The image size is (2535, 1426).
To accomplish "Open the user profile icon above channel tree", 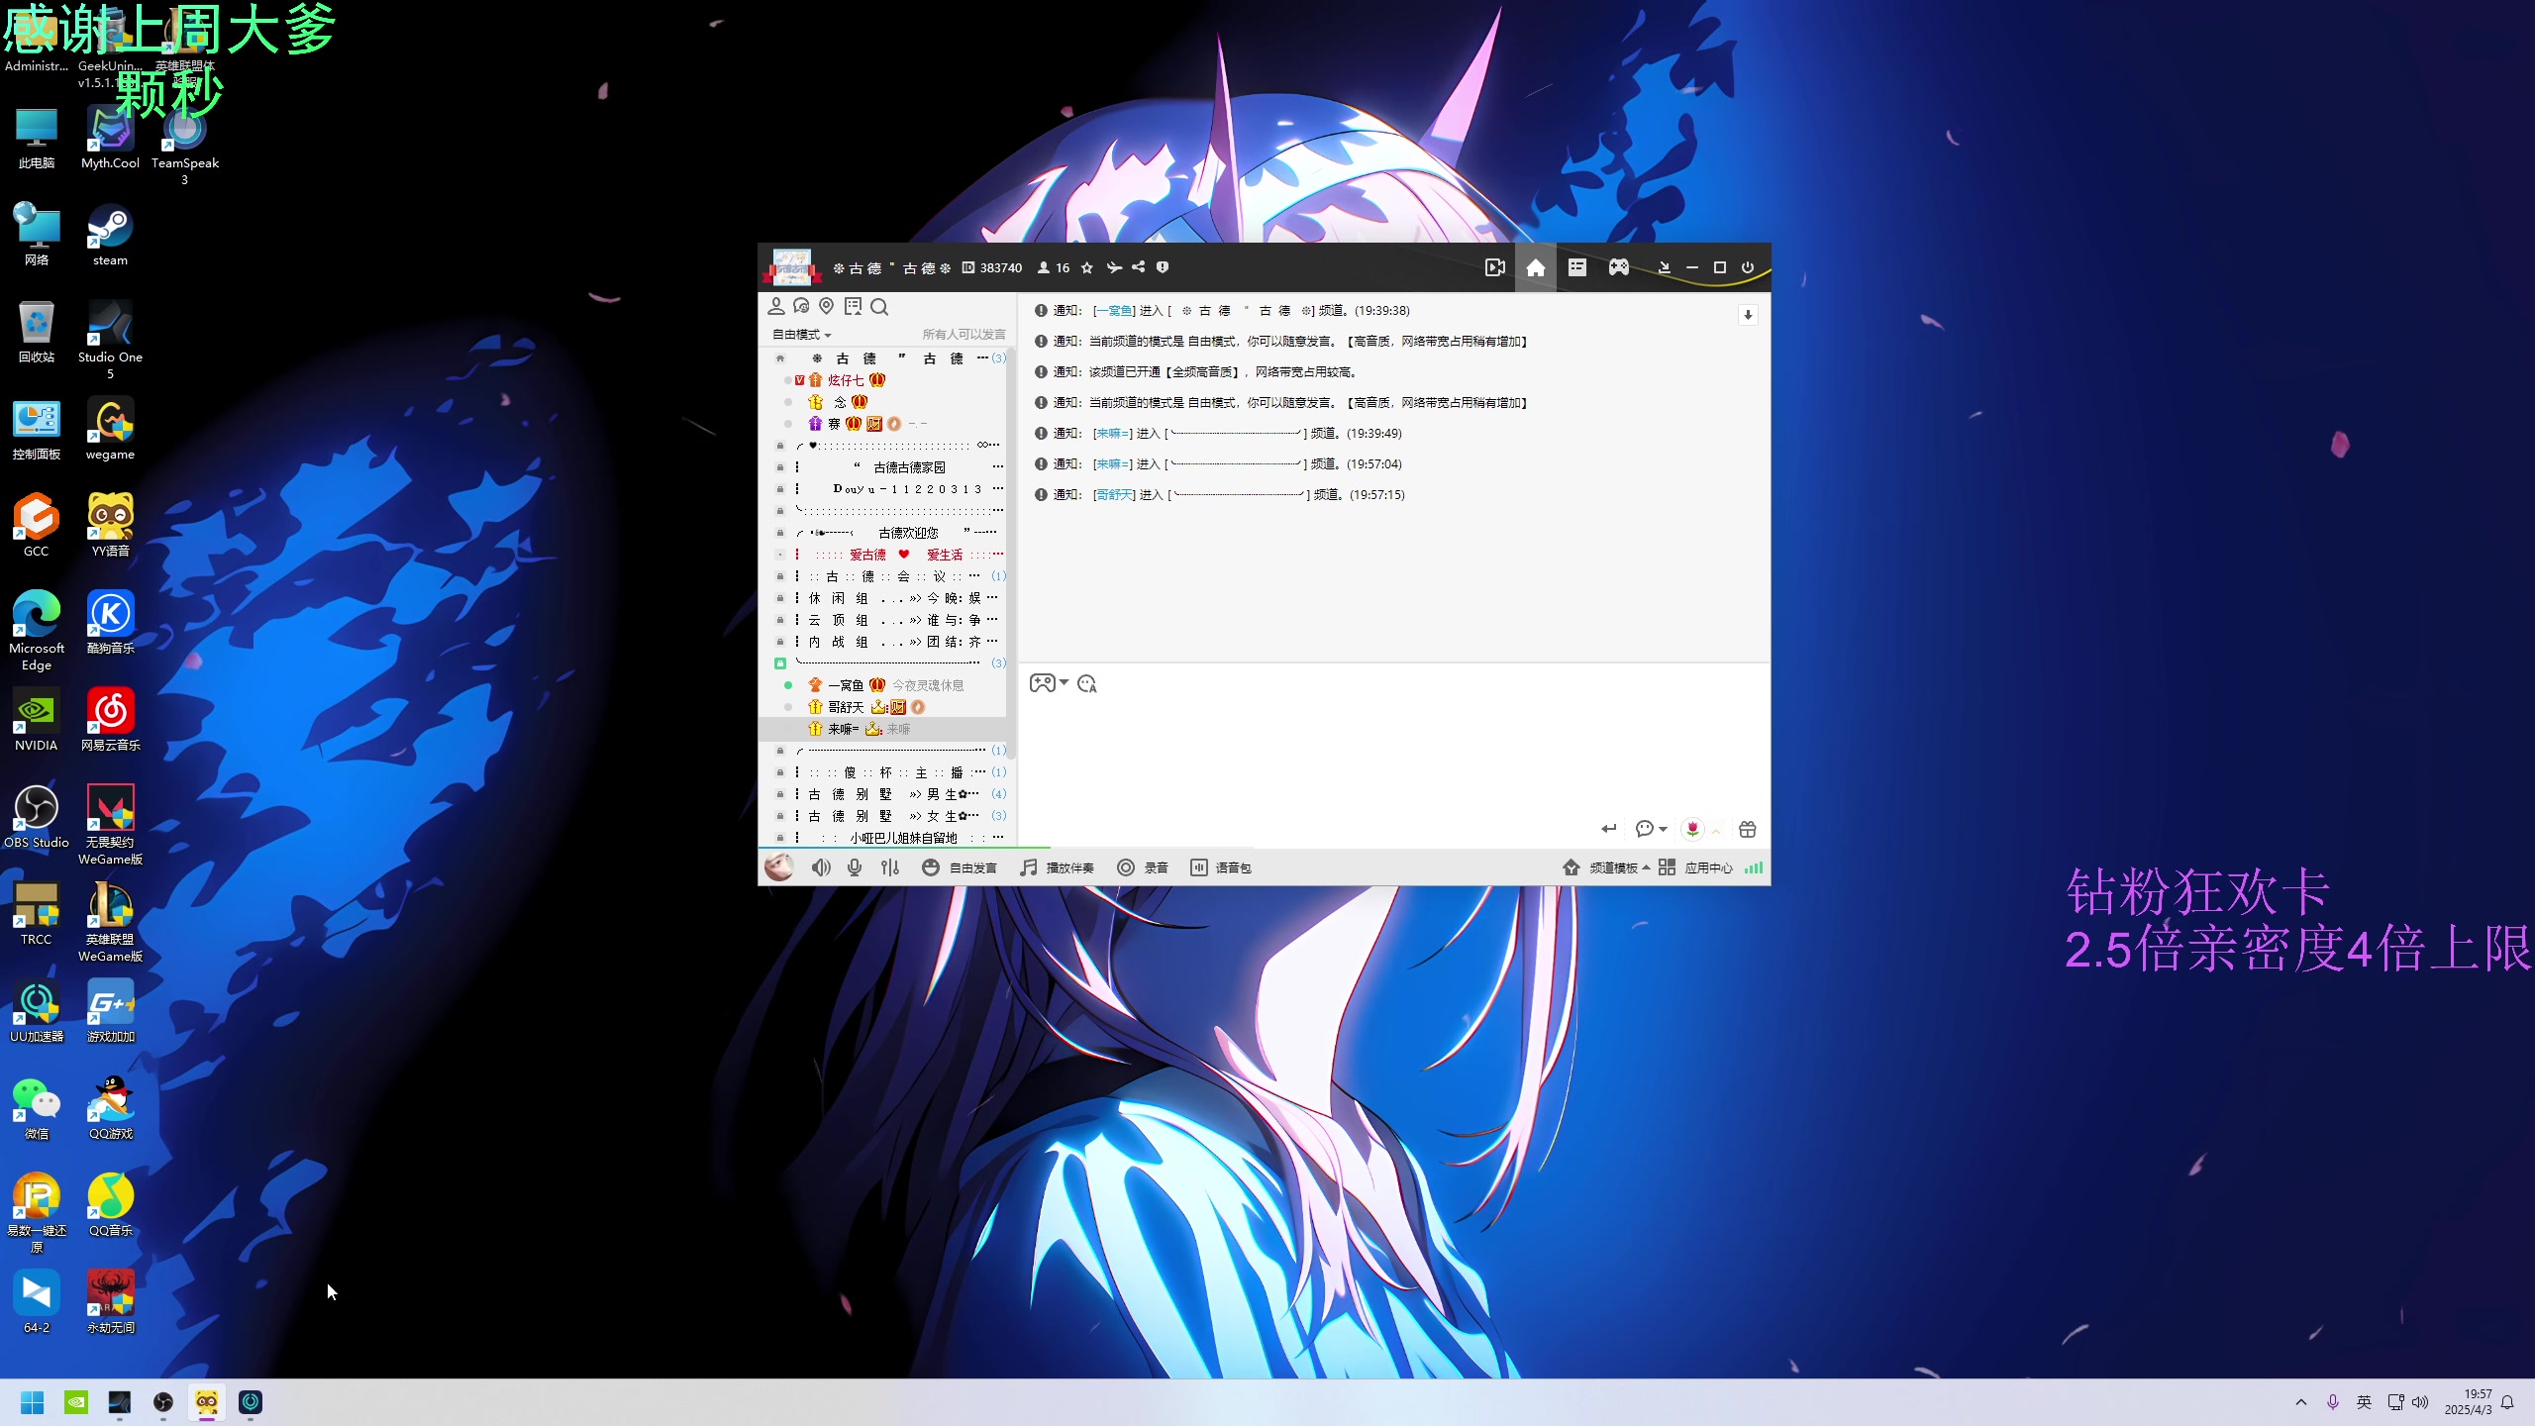I will click(x=776, y=307).
